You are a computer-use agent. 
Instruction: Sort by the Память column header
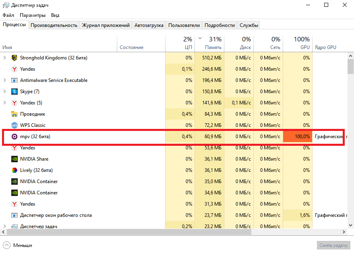click(209, 44)
